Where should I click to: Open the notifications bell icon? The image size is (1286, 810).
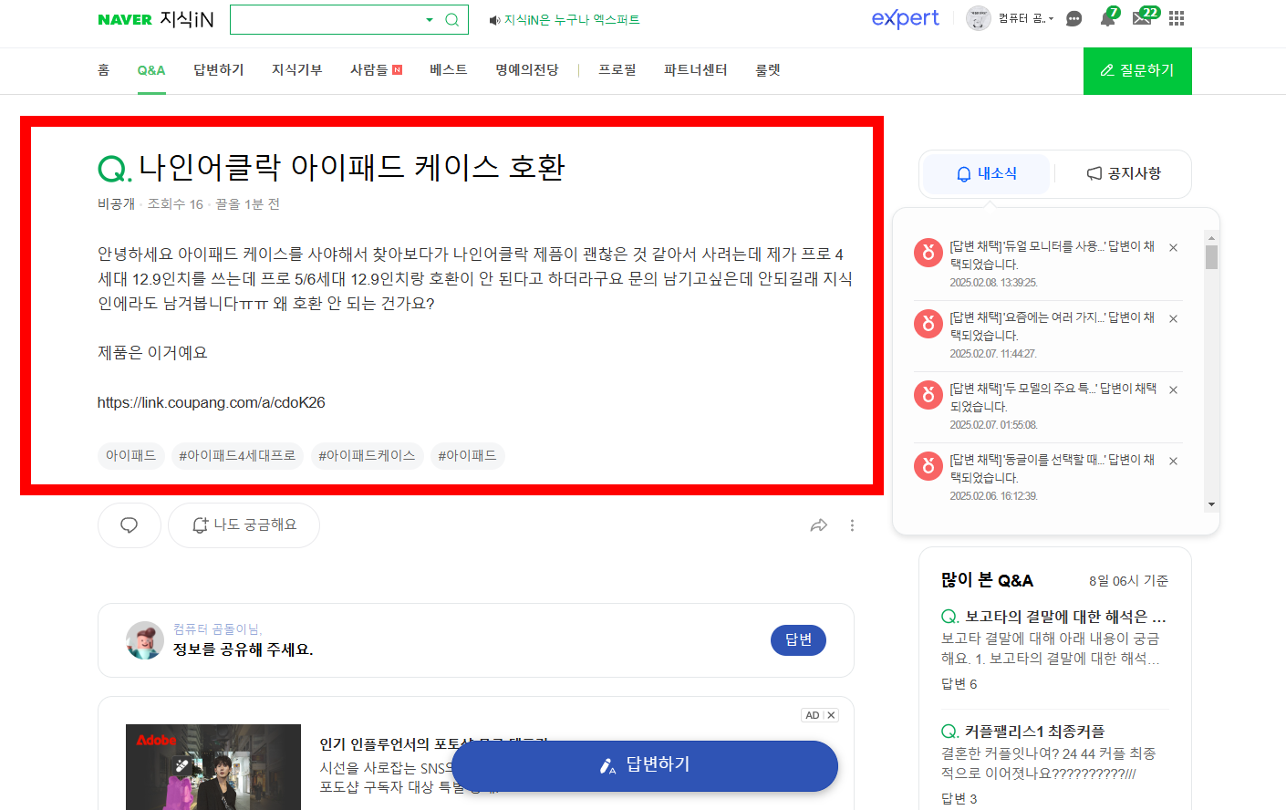click(x=1108, y=18)
